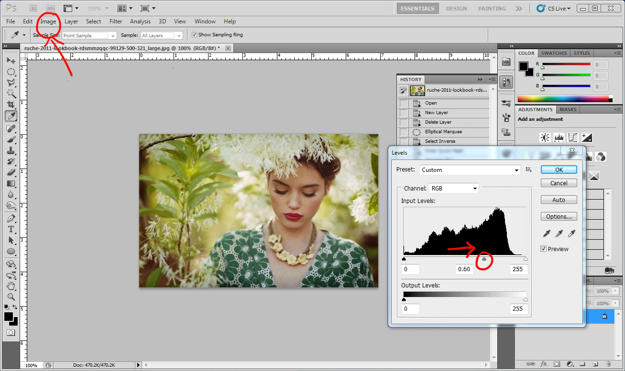Switch to the Swatches tab
Viewport: 625px width, 371px height.
click(x=554, y=53)
